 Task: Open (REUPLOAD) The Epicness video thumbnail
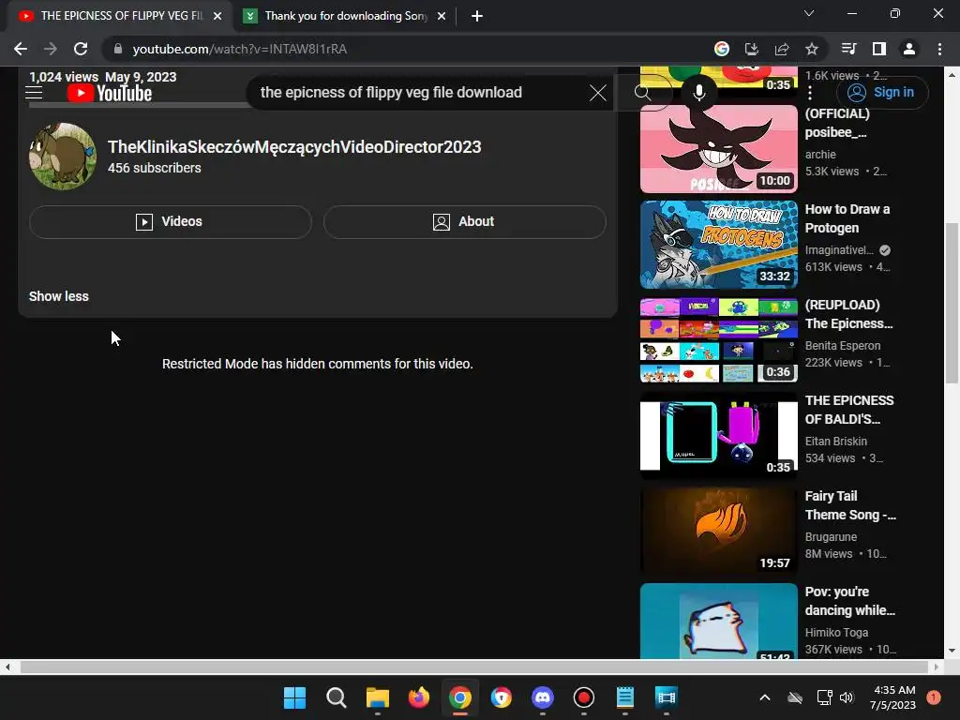[719, 339]
